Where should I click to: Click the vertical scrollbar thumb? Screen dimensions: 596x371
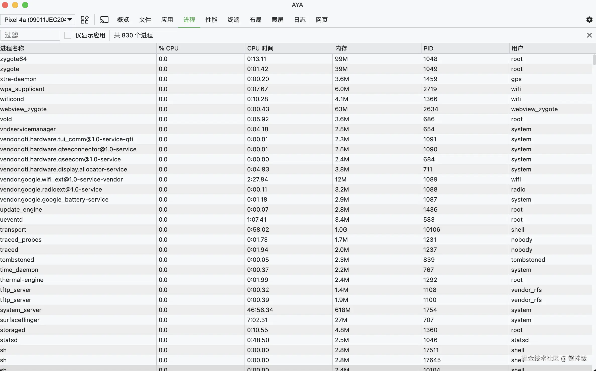(x=594, y=60)
